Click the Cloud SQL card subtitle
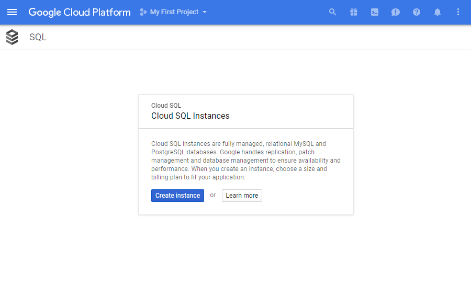The image size is (471, 296). coord(166,106)
